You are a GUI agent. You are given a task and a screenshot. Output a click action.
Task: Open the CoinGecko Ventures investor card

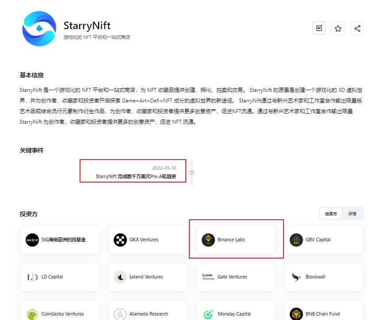pyautogui.click(x=60, y=310)
